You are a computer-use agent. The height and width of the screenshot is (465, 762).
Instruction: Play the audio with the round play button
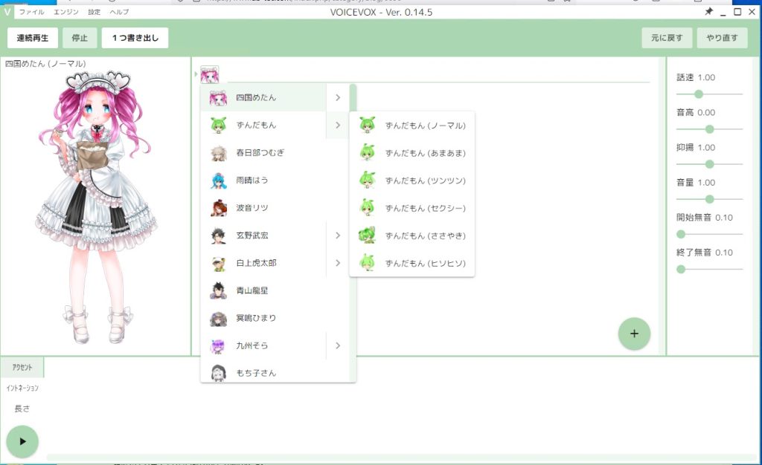click(x=22, y=442)
